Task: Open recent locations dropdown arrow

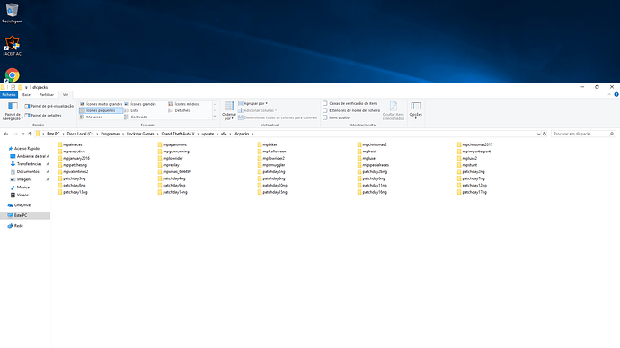Action: (x=23, y=134)
